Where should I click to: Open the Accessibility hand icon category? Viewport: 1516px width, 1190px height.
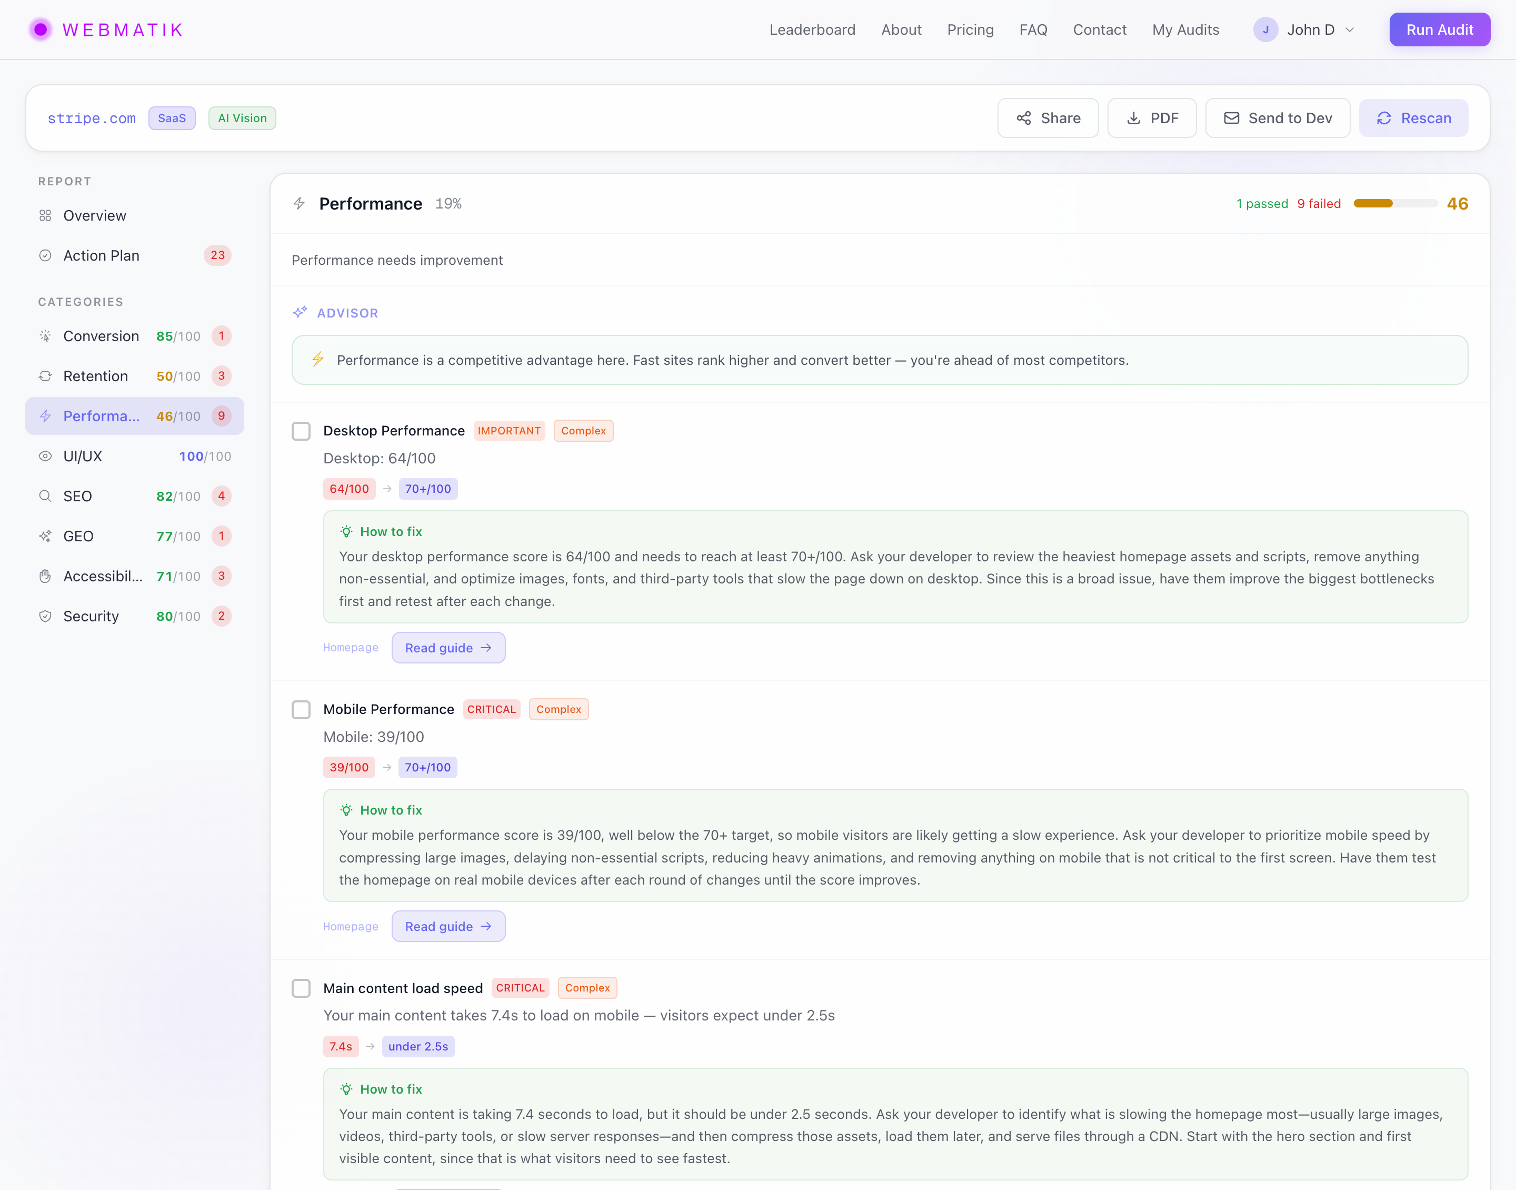tap(45, 576)
